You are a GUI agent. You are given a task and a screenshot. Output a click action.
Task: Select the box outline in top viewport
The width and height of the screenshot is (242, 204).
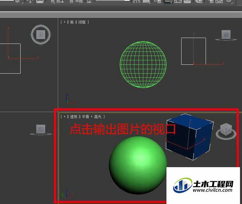pyautogui.click(x=11, y=59)
